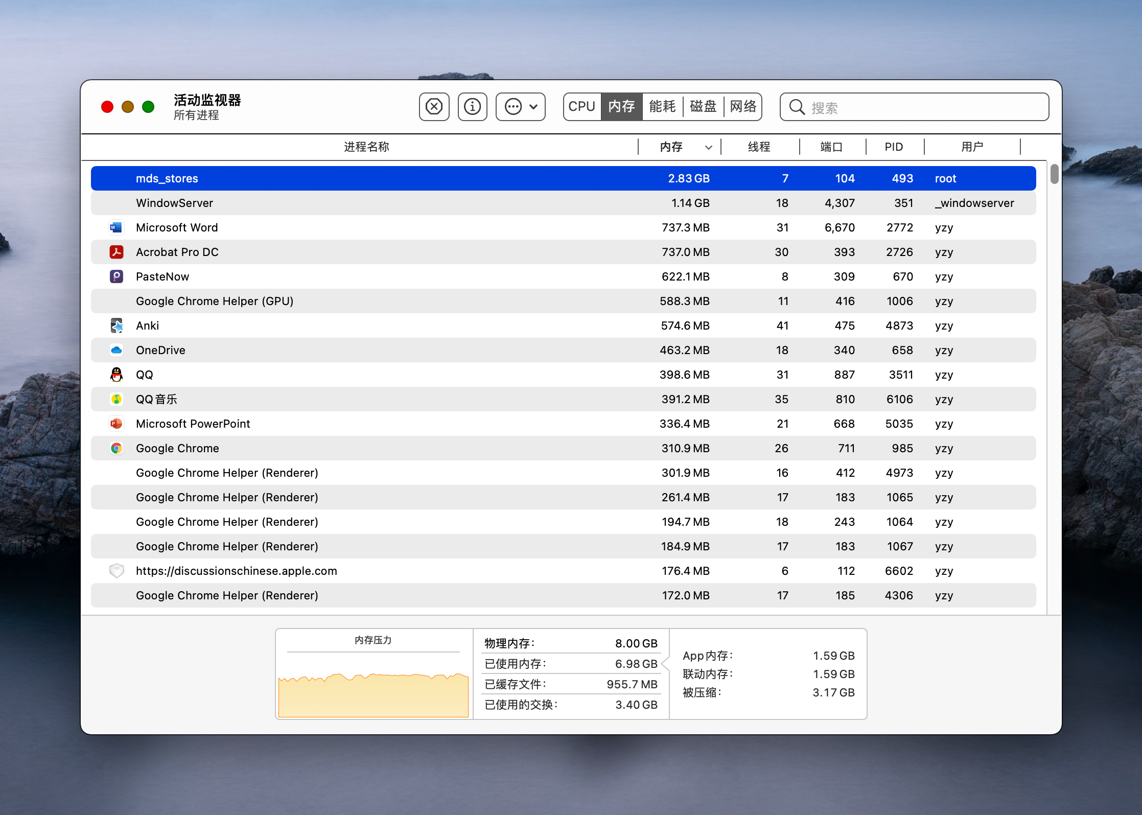Click the process list vertical scrollbar
This screenshot has height=815, width=1142.
[x=1054, y=174]
